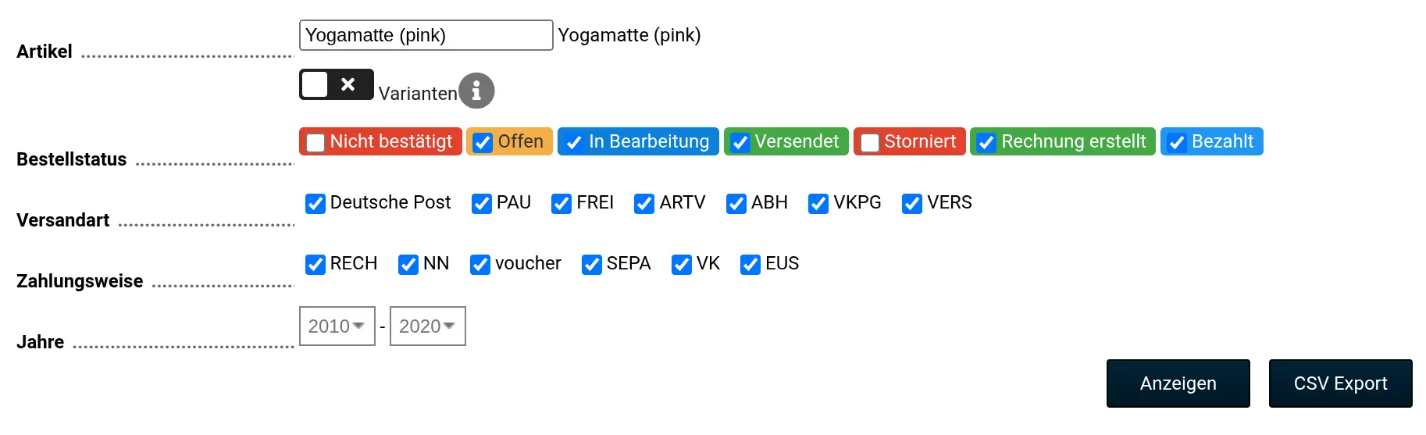Uncheck the FREI shipping option
1426x435 pixels.
[561, 204]
